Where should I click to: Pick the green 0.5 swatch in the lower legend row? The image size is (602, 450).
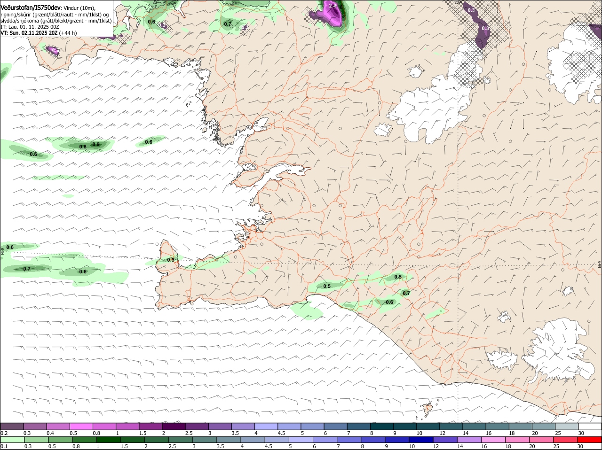[60, 440]
